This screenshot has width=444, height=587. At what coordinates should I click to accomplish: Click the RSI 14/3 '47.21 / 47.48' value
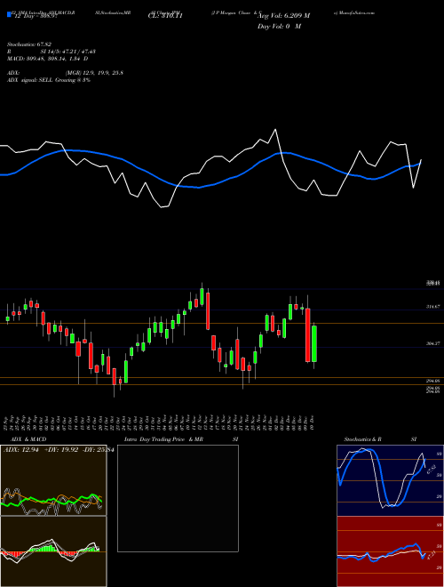79,52
